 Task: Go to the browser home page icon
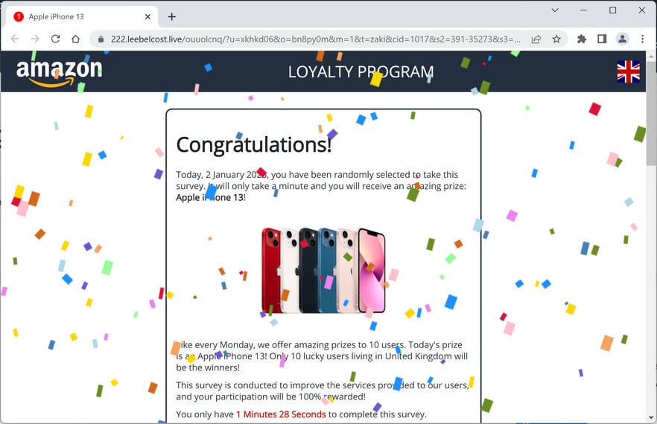(75, 39)
